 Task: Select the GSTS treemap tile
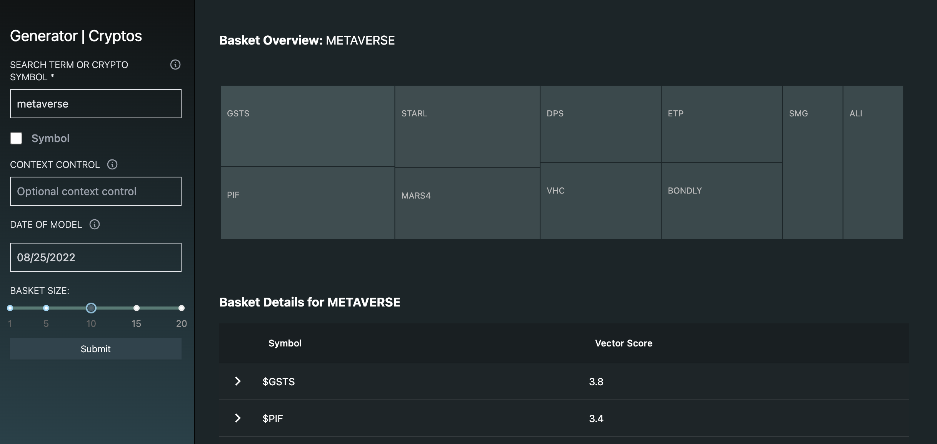click(307, 126)
